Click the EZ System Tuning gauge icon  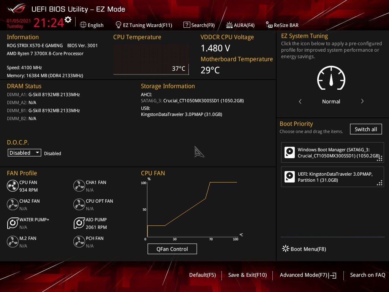331,78
